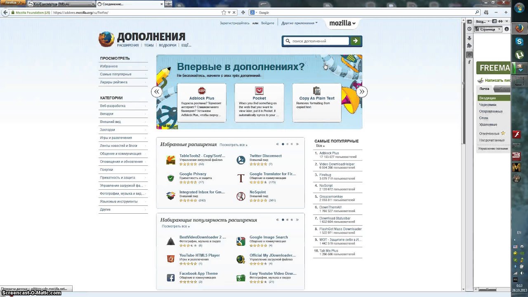Viewport: 528px width, 297px height.
Task: Open Google Privacy shield icon
Action: pyautogui.click(x=171, y=178)
